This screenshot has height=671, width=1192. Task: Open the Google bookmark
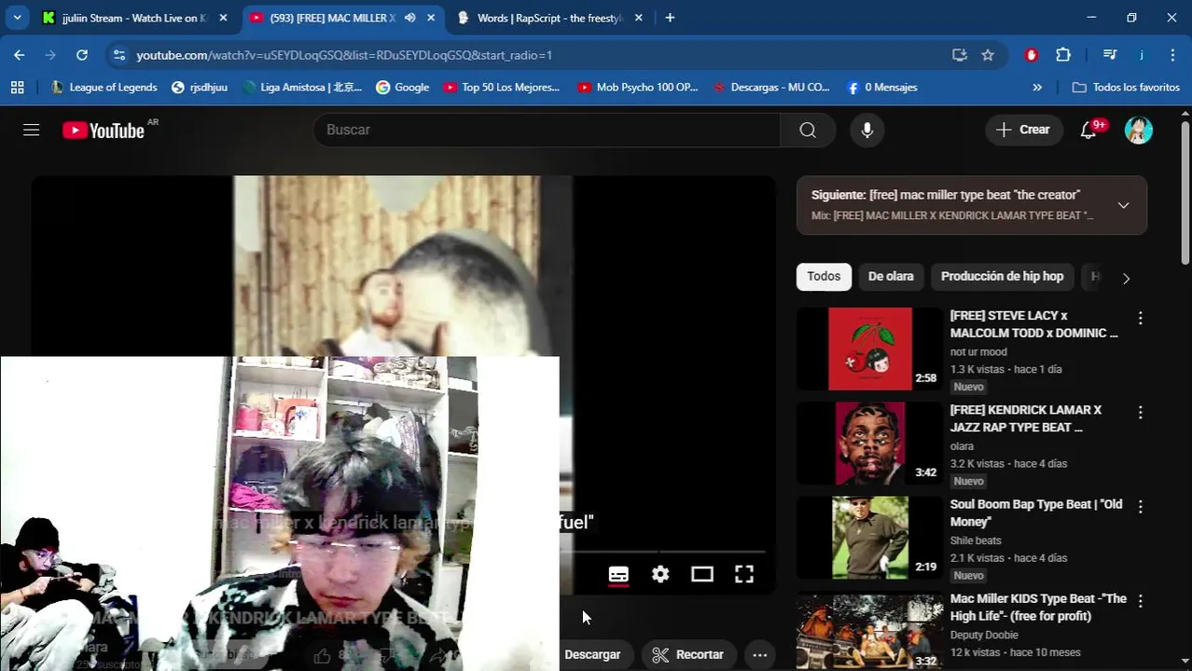pyautogui.click(x=403, y=87)
